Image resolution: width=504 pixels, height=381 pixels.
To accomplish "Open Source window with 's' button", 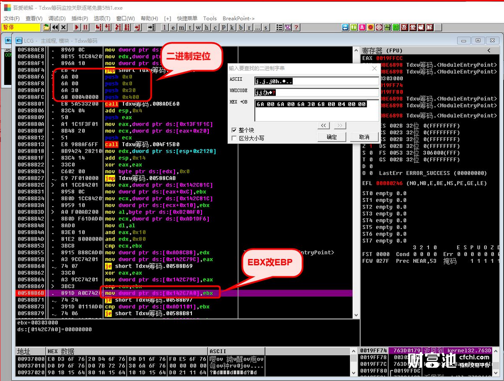I will [266, 28].
